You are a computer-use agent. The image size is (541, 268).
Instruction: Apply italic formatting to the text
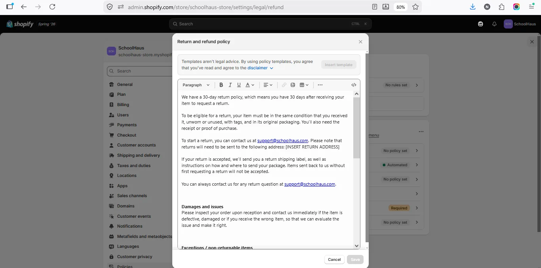click(x=230, y=85)
